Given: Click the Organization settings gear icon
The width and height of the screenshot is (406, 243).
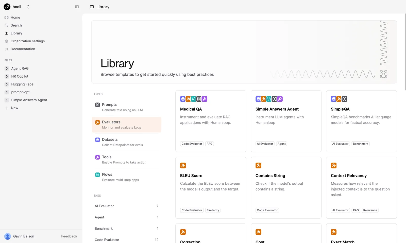Looking at the screenshot, I should (7, 41).
